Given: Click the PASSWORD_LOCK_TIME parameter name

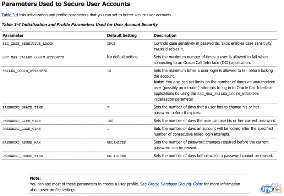Looking at the screenshot, I should click(21, 129).
